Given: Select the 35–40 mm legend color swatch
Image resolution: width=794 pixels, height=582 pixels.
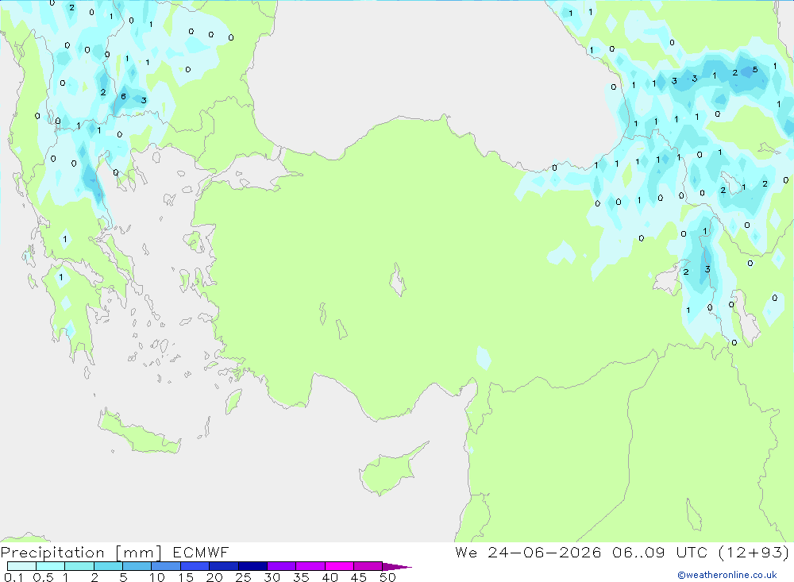Looking at the screenshot, I should coord(310,566).
